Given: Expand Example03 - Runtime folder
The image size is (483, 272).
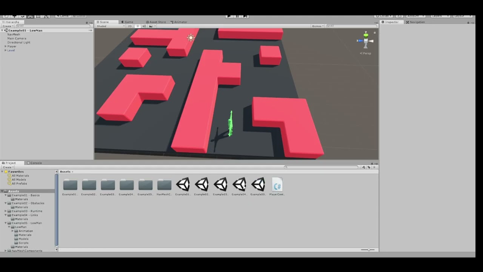Looking at the screenshot, I should click(x=5, y=211).
